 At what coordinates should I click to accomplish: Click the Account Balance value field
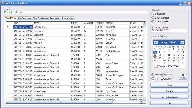click(x=169, y=30)
